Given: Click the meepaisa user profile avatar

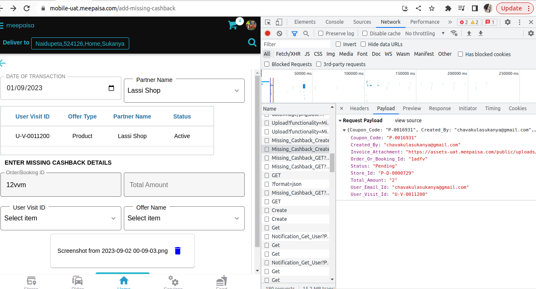Looking at the screenshot, I should coord(251,25).
